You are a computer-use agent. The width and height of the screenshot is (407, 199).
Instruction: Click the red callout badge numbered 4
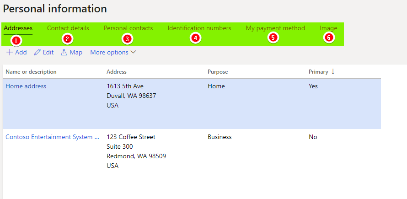(195, 38)
